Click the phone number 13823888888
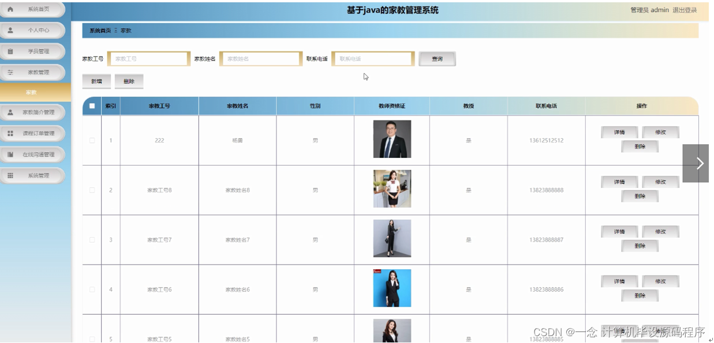714x343 pixels. click(546, 190)
